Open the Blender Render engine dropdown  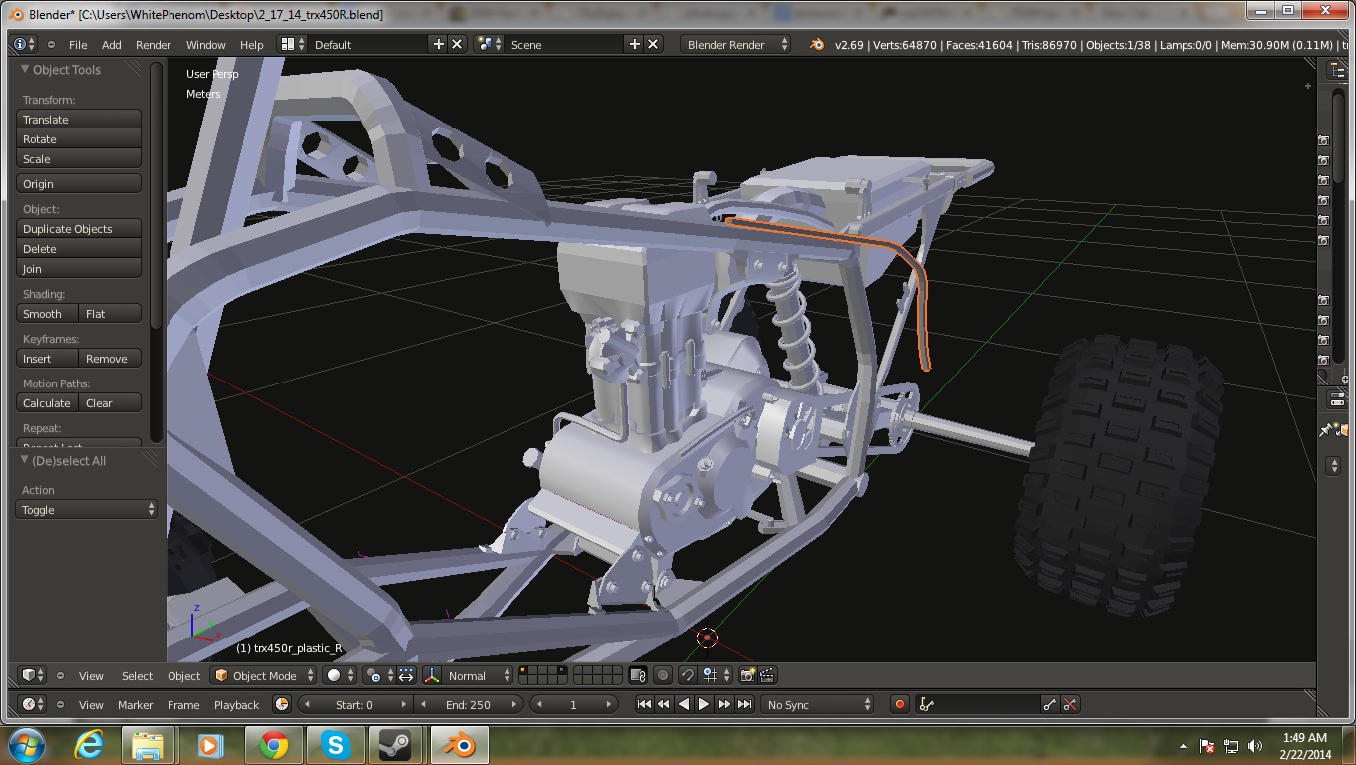(736, 44)
